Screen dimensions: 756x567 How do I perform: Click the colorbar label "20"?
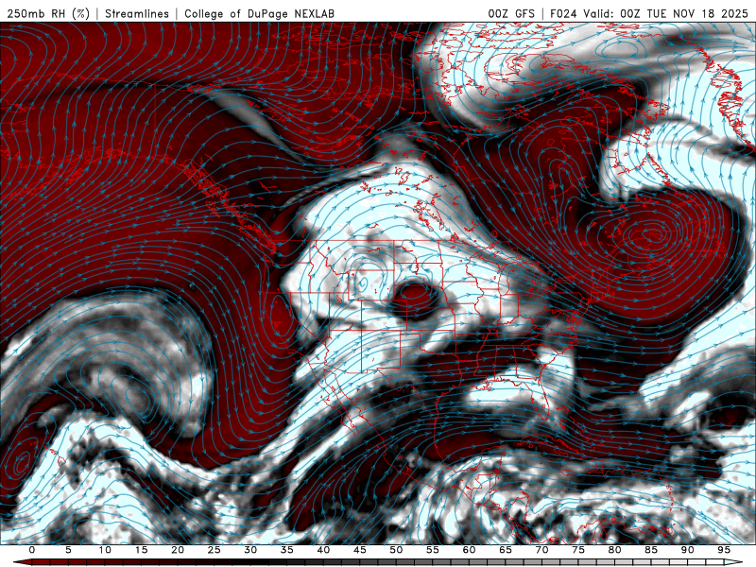(178, 550)
